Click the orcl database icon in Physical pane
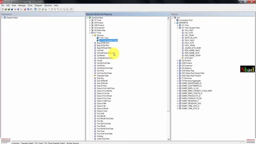The width and height of the screenshot is (256, 144). 175,18
